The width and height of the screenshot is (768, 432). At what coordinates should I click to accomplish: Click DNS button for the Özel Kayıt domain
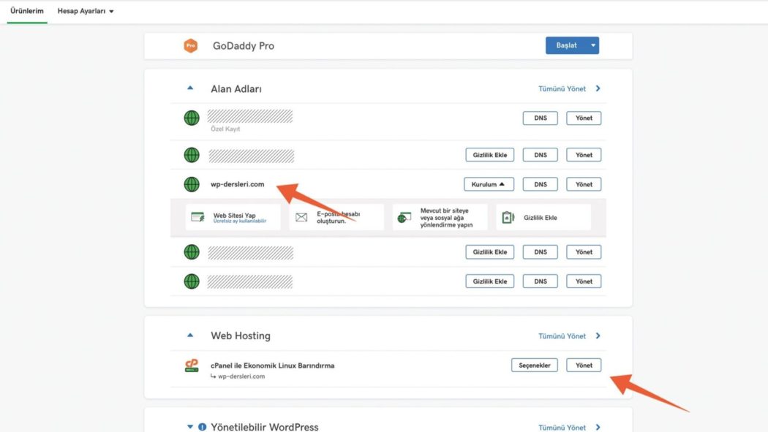pos(541,118)
